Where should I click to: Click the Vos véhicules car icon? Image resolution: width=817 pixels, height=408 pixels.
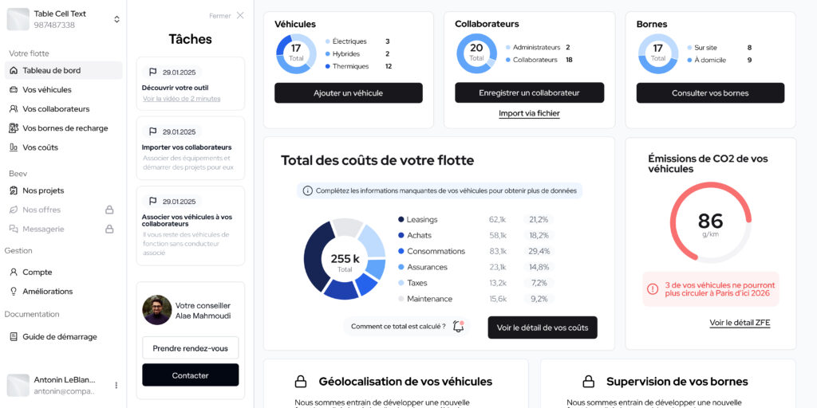click(x=14, y=90)
